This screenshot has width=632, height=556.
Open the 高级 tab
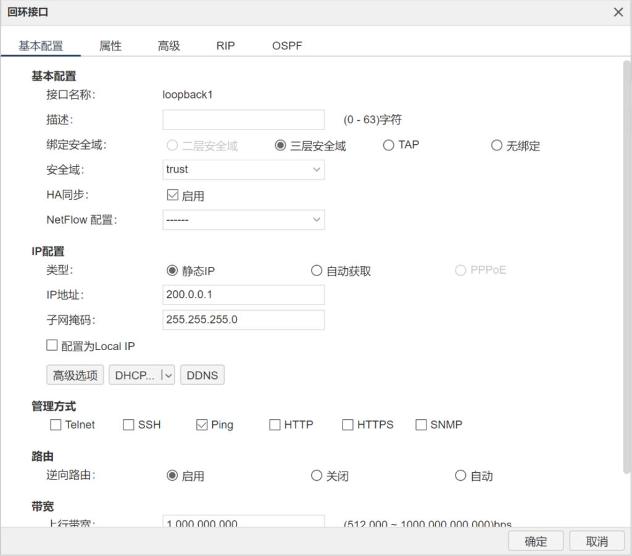pyautogui.click(x=168, y=46)
